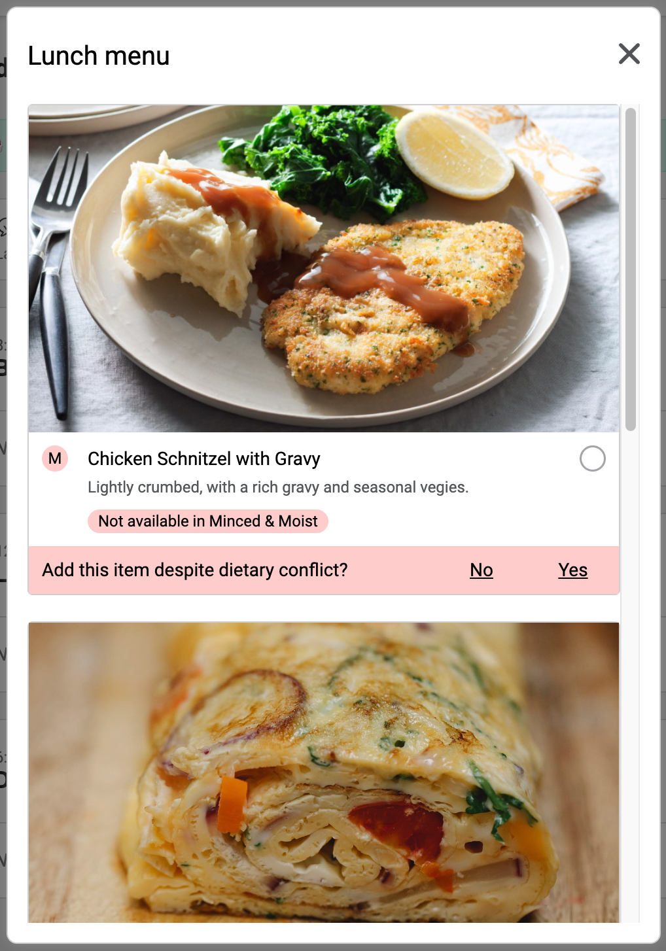Select the Chicken Schnitzel radio button
Image resolution: width=666 pixels, height=951 pixels.
592,458
